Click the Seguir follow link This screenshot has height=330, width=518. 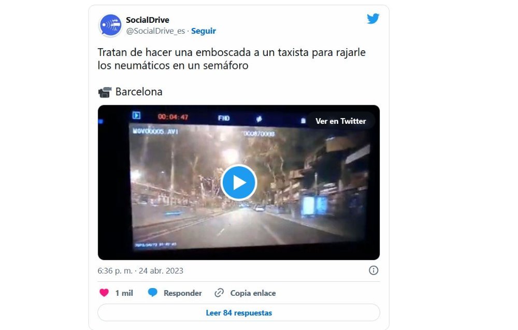point(204,31)
